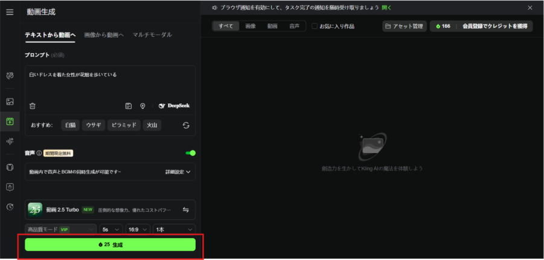This screenshot has width=544, height=260.
Task: Check the お気に入り作品 checkbox
Action: point(315,26)
